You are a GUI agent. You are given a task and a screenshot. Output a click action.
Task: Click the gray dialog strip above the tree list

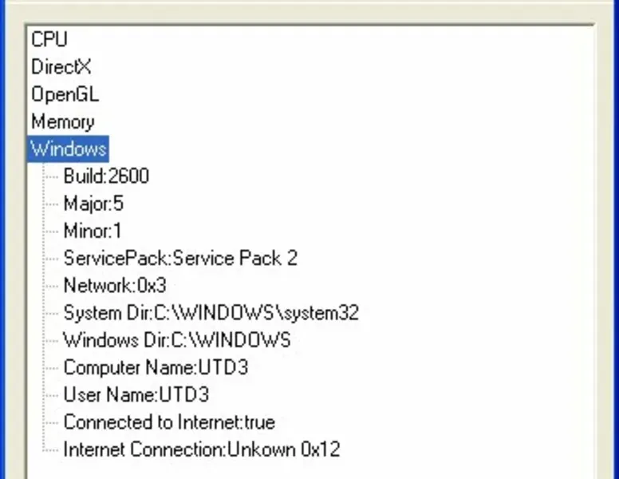tap(319, 10)
